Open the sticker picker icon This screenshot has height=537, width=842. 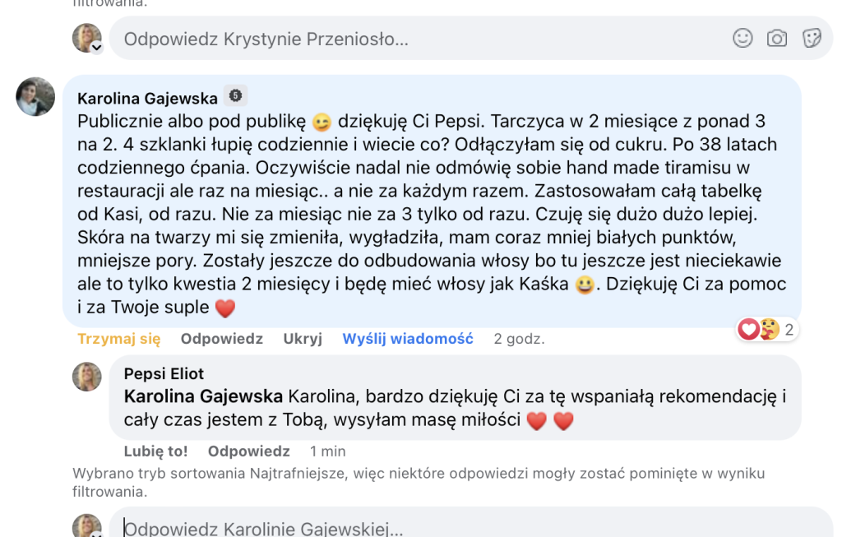coord(812,38)
